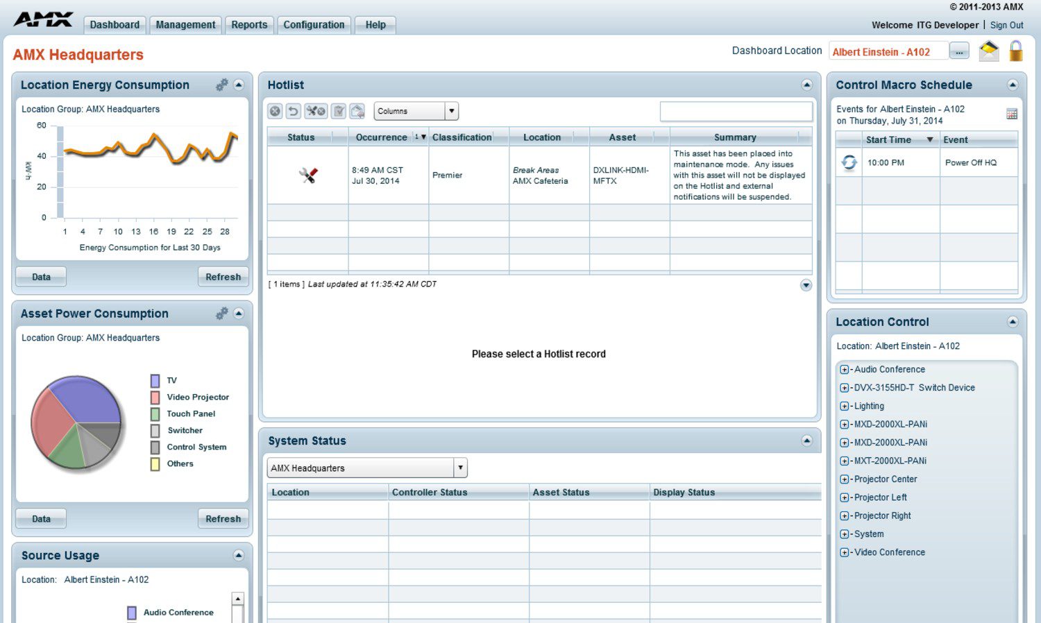Screen dimensions: 1041x623
Task: Expand the Audio Conference tree node
Action: (844, 370)
